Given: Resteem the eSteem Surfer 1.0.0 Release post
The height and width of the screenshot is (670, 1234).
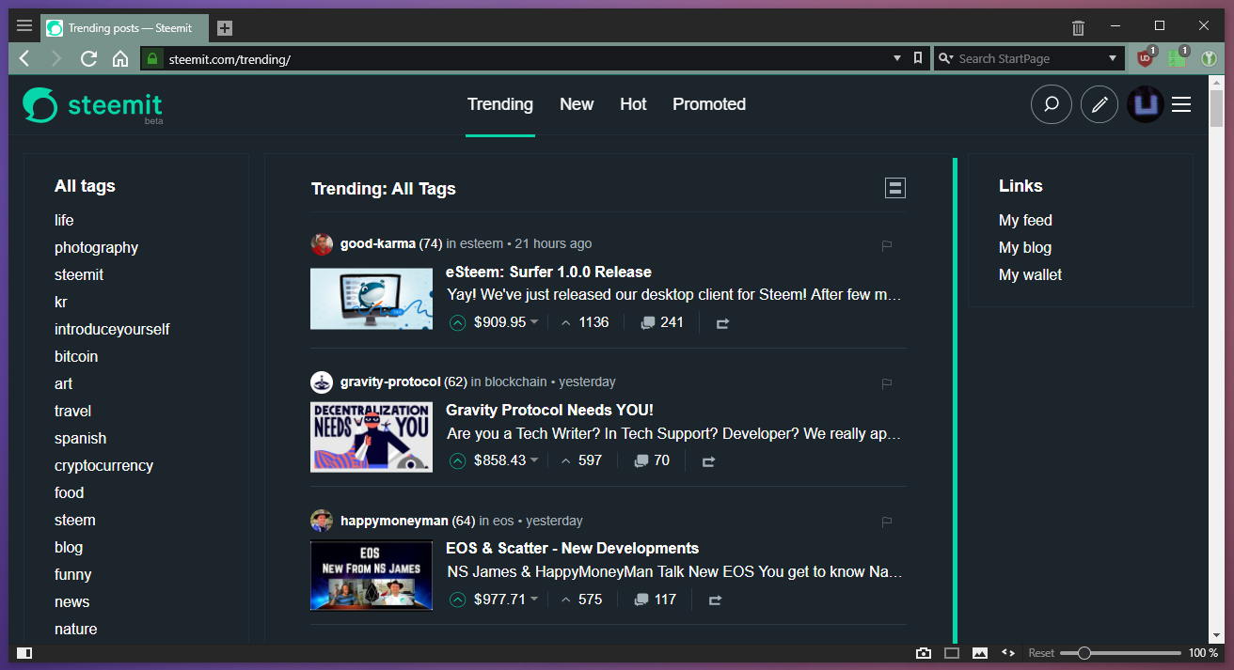Looking at the screenshot, I should [x=722, y=323].
